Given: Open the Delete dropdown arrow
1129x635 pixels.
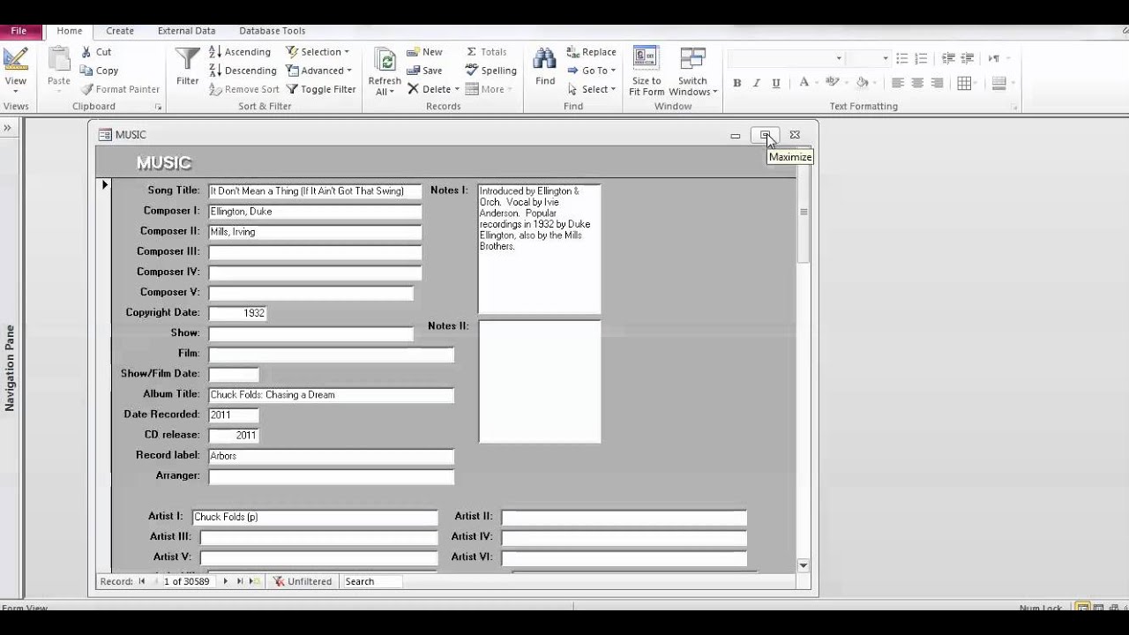Looking at the screenshot, I should (456, 89).
